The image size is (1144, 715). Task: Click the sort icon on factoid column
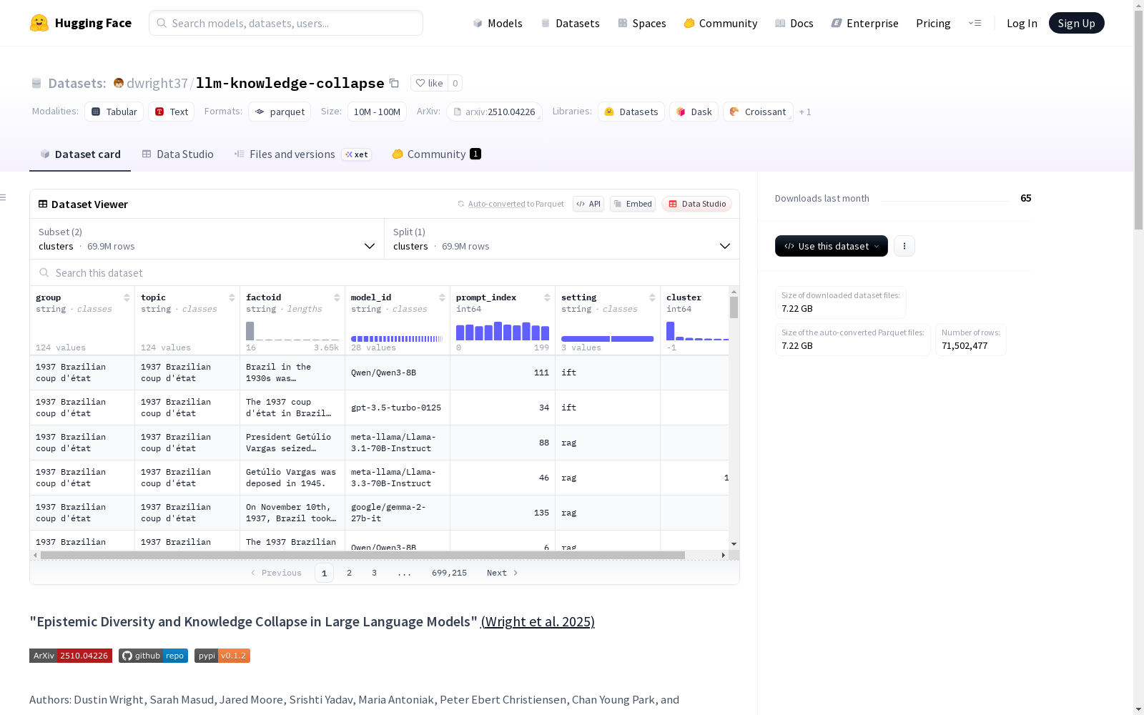click(337, 297)
